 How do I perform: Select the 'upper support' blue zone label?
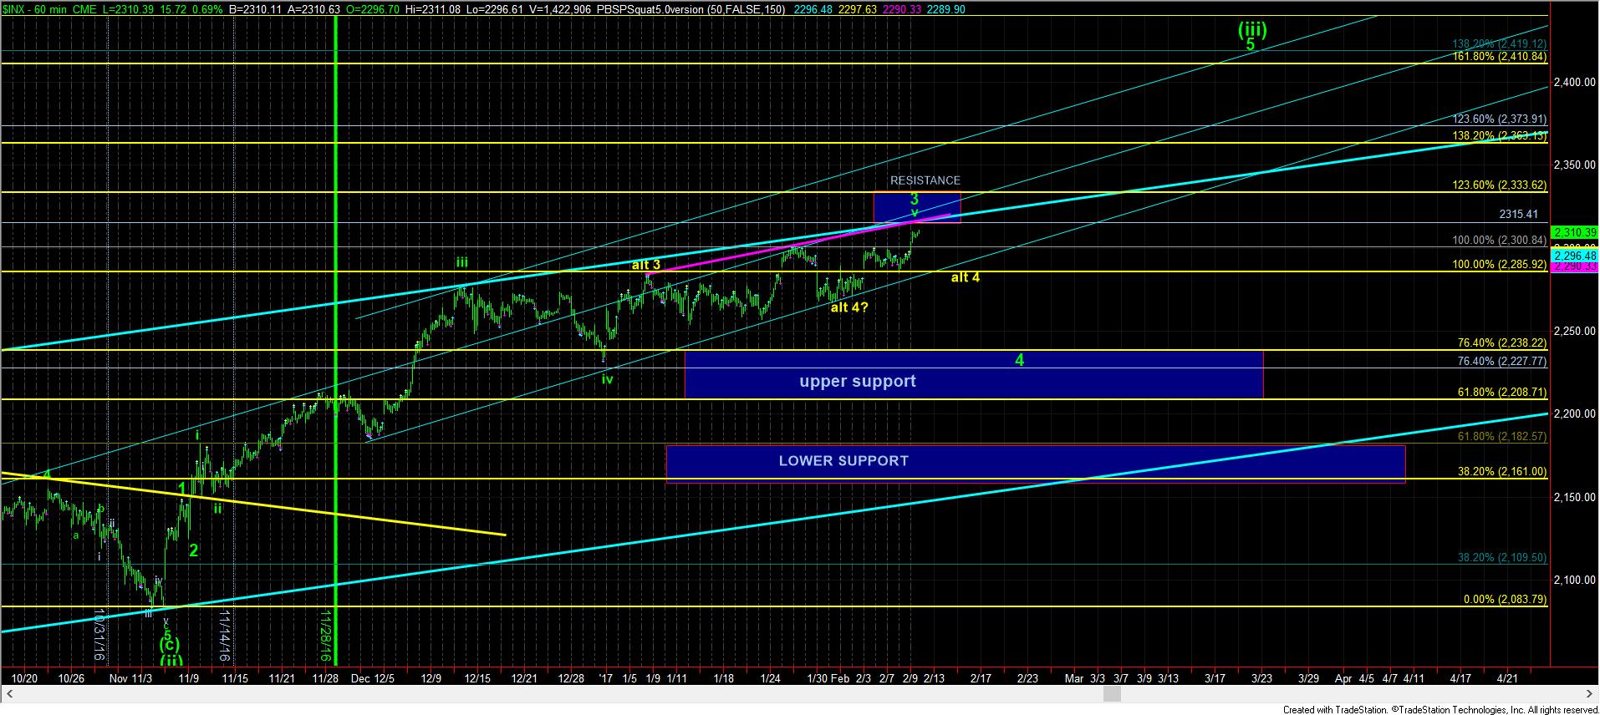[x=857, y=382]
